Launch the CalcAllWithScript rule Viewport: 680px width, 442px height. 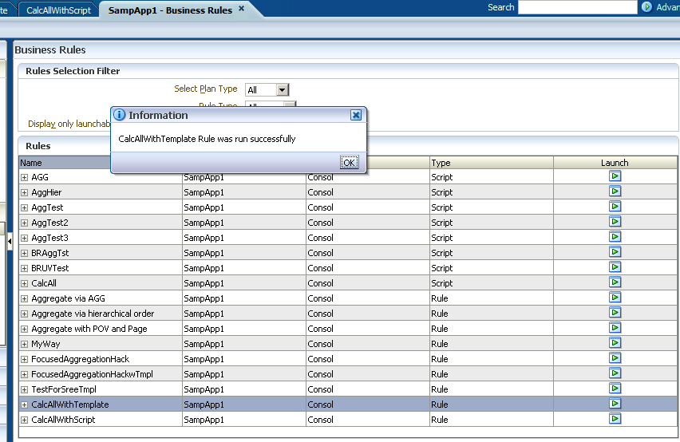(x=615, y=419)
